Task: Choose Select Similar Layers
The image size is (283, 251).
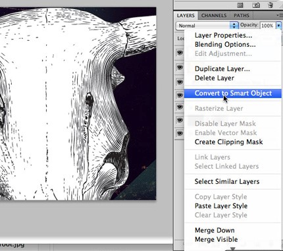Action: tap(233, 182)
